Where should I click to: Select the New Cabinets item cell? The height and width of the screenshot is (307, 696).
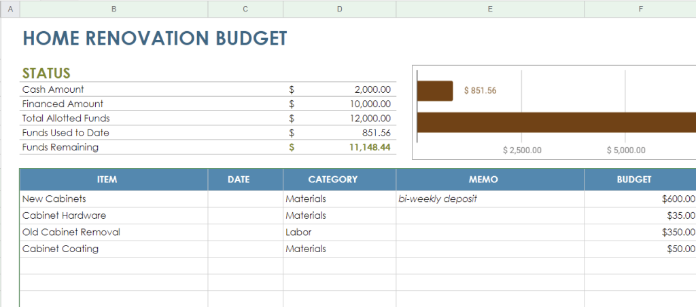(x=54, y=199)
